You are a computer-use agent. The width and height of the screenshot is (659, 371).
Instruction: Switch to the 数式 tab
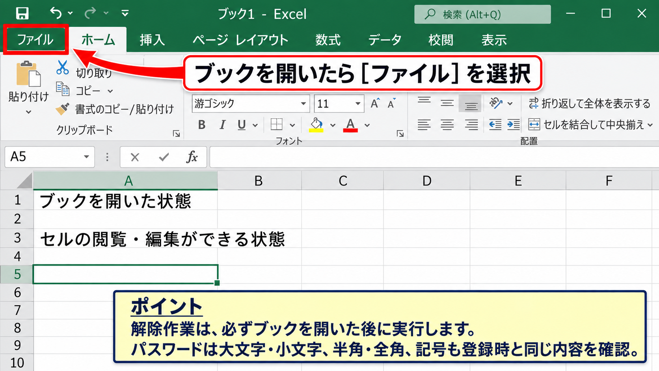click(x=328, y=40)
